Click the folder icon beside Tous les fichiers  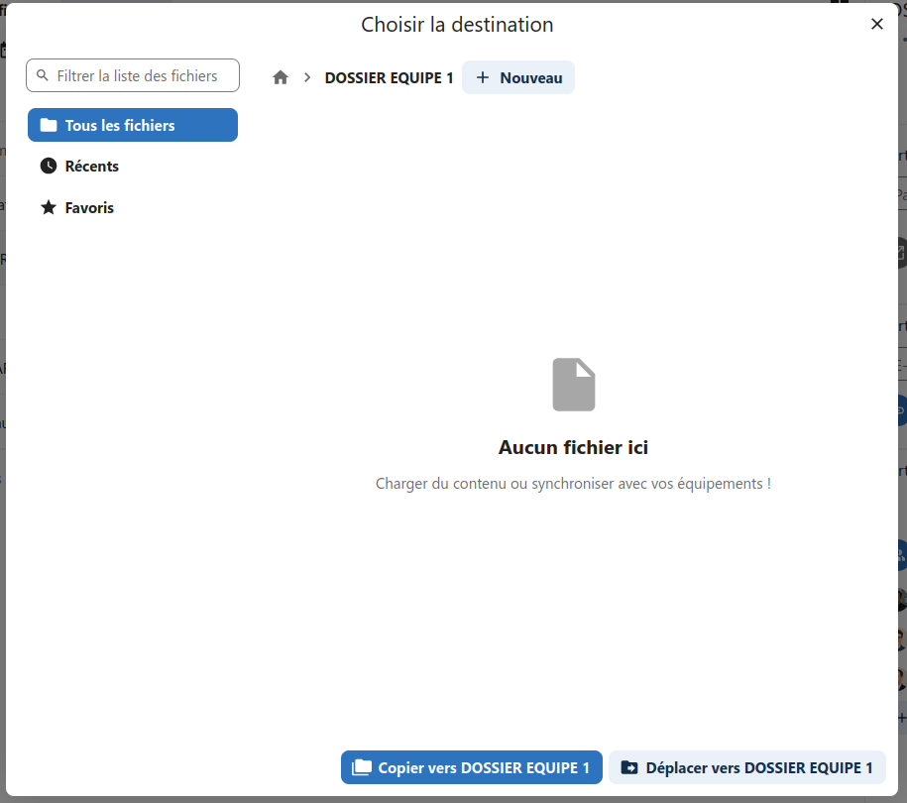pos(49,125)
